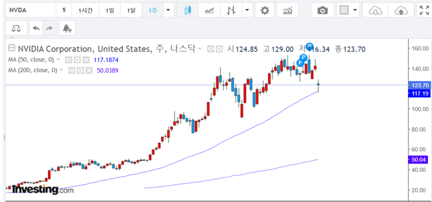Click the 117.19 MA price label
The image size is (432, 202).
(x=419, y=94)
